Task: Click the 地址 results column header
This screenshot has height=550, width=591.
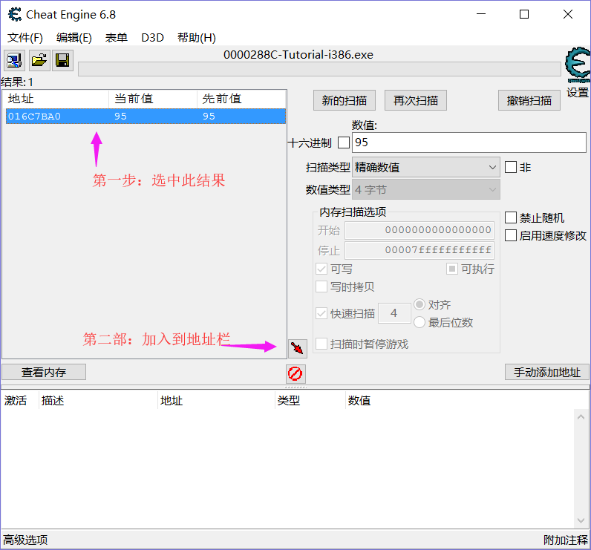Action: [x=56, y=99]
